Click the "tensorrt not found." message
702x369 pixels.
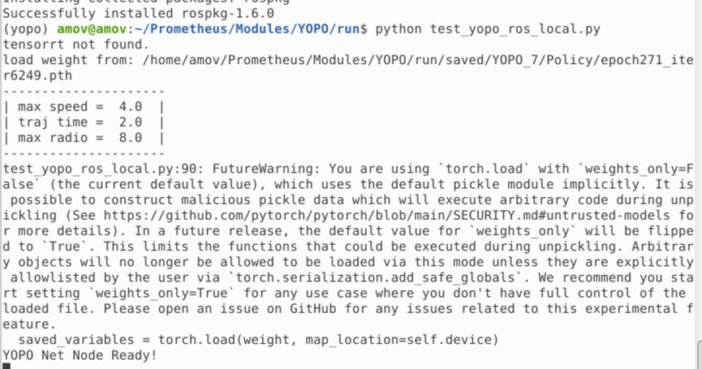pos(76,45)
